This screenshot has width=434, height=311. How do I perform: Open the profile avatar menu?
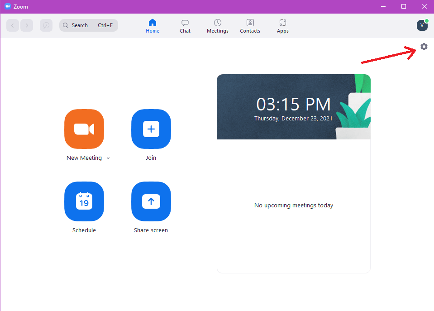coord(422,25)
